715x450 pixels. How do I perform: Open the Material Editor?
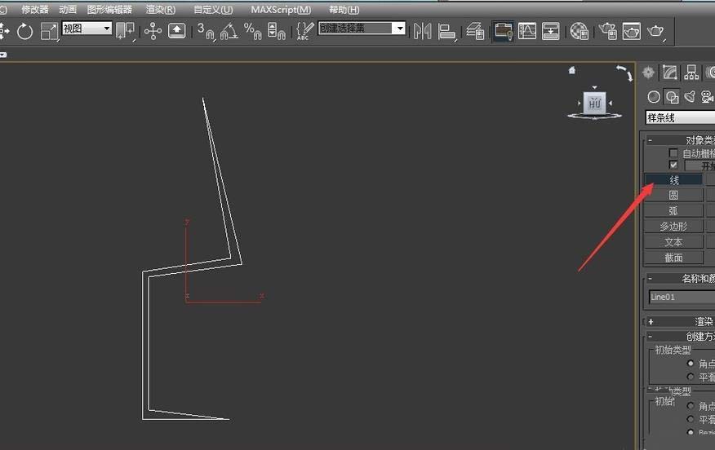click(x=580, y=32)
